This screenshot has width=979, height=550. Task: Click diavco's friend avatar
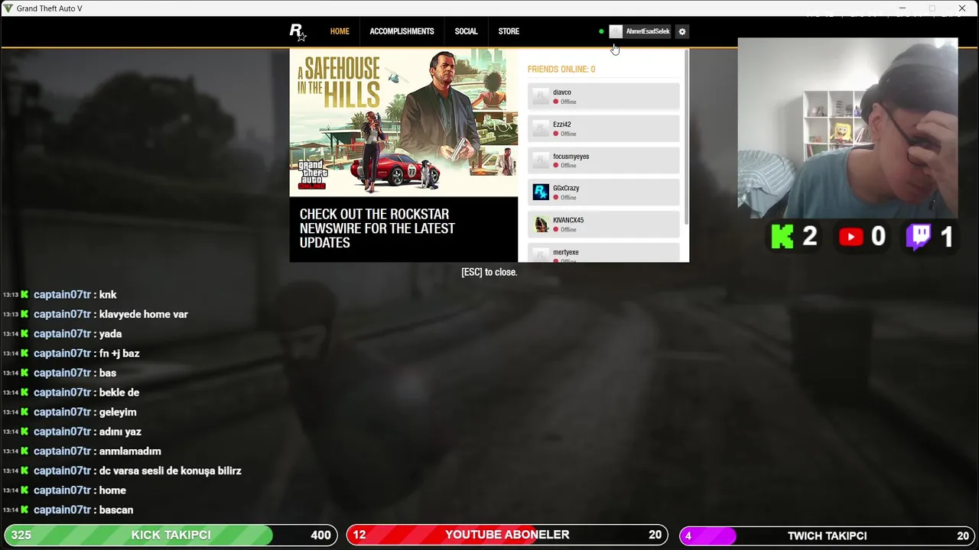coord(541,96)
